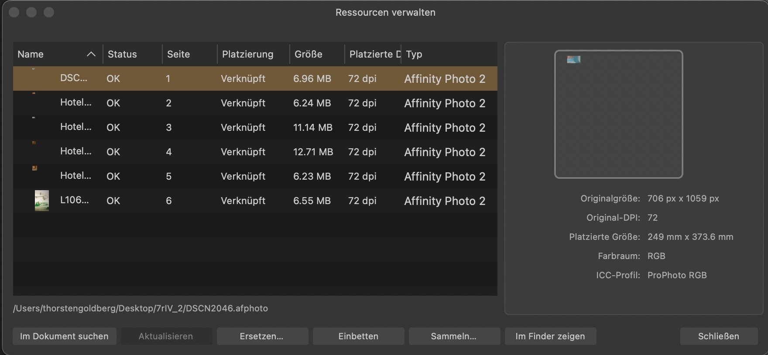Screen dimensions: 768x355
Task: Select the Hotel... resource on page 2
Action: (255, 103)
